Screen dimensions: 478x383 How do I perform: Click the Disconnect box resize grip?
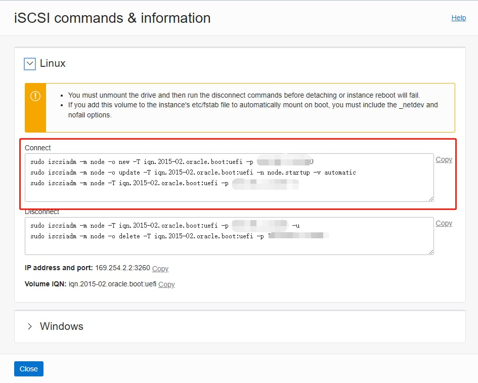click(431, 252)
